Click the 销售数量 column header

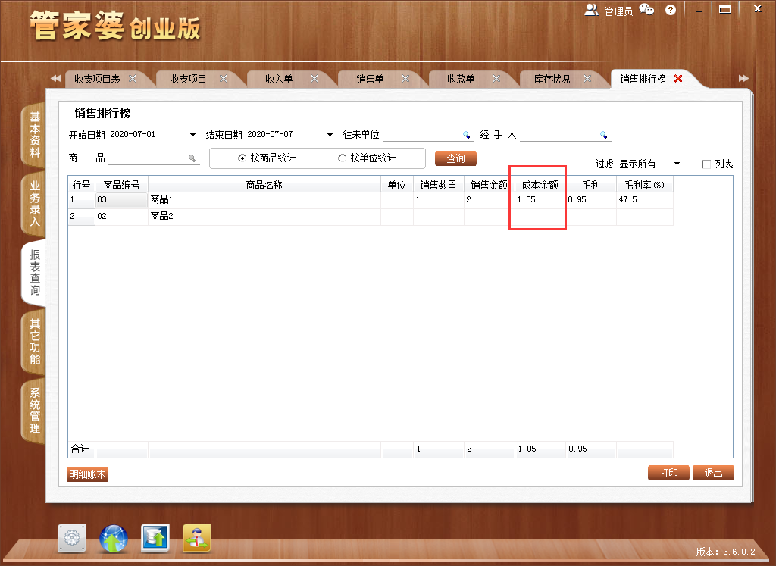[x=439, y=185]
